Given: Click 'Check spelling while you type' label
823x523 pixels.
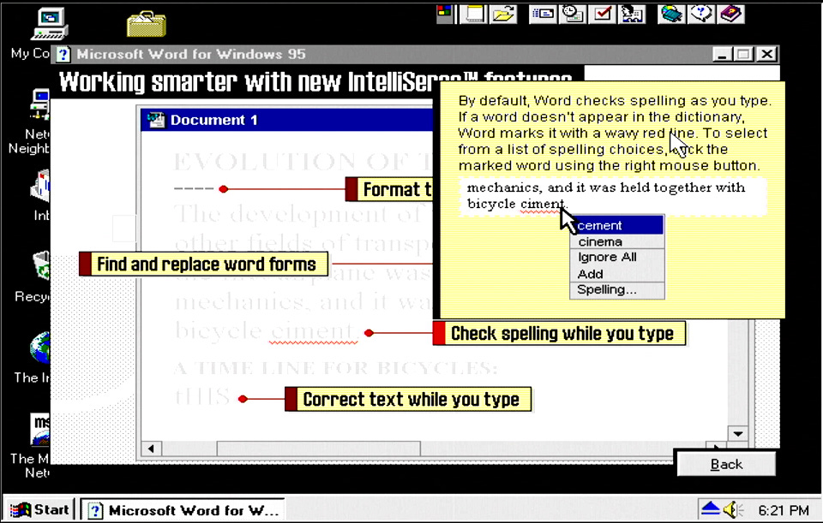Looking at the screenshot, I should (x=560, y=333).
